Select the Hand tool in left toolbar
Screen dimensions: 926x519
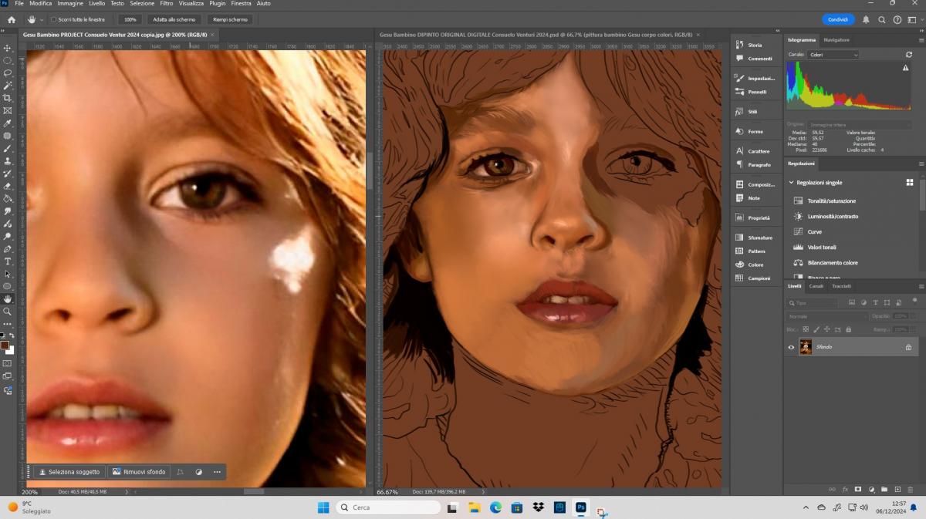click(8, 298)
